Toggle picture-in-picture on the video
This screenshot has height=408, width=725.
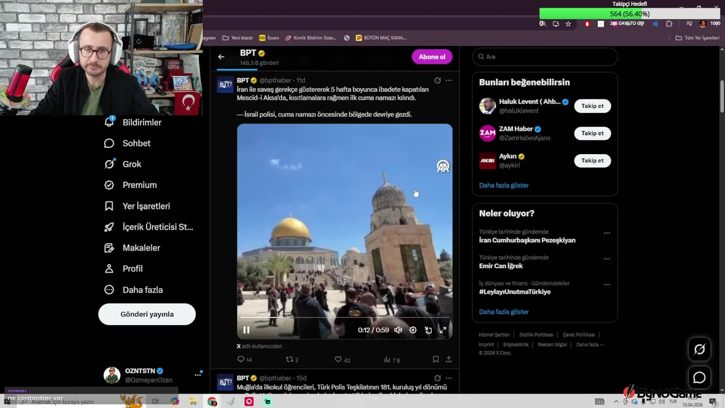pyautogui.click(x=428, y=330)
